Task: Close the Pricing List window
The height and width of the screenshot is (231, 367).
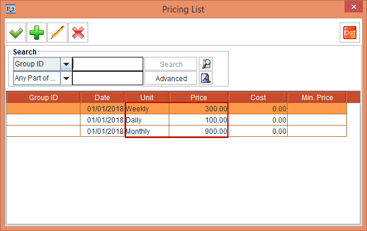Action: pyautogui.click(x=353, y=7)
